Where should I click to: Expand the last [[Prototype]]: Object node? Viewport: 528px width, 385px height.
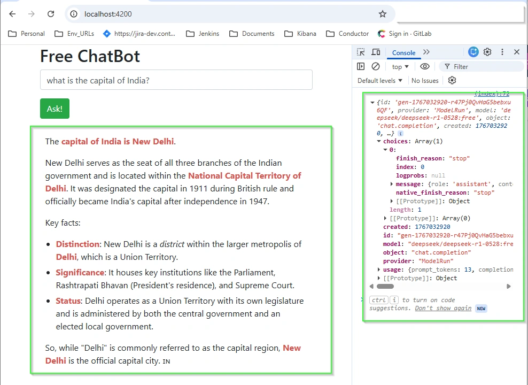point(379,278)
